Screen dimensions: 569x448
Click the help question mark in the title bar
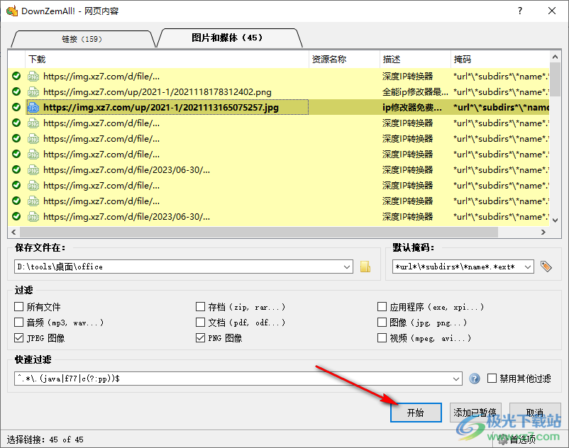(x=520, y=10)
